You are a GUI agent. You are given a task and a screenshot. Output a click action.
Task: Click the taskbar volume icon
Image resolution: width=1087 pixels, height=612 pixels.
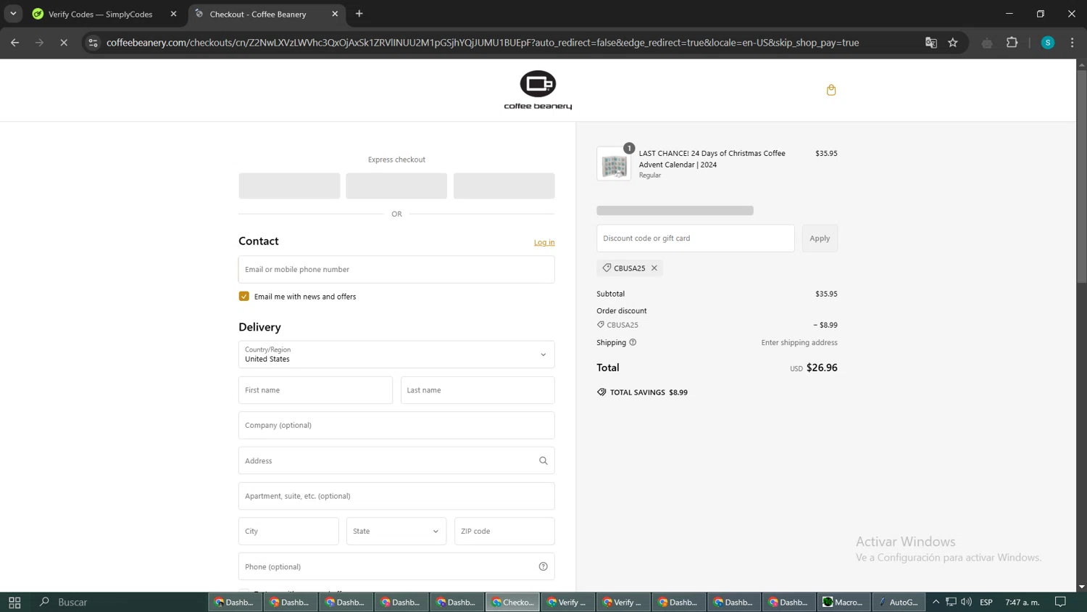click(967, 602)
